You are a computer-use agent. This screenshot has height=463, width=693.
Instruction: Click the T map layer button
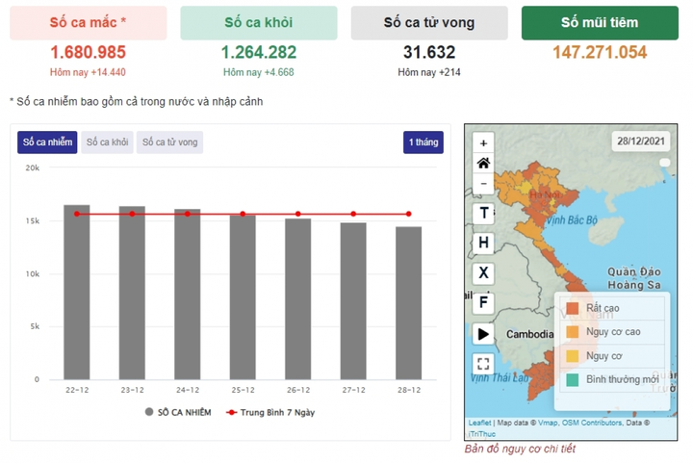tap(483, 213)
